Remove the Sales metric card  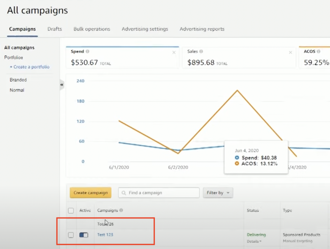(x=290, y=53)
